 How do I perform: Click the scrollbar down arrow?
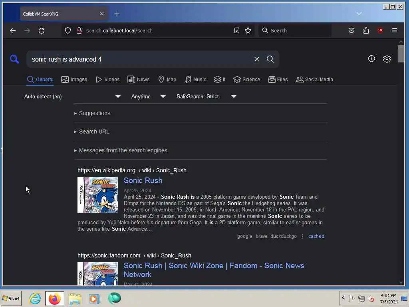401,282
